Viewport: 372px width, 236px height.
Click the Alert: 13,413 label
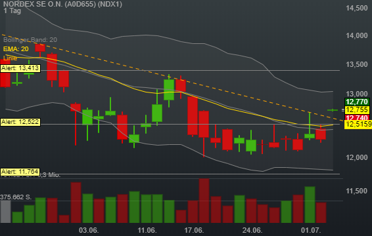click(20, 68)
